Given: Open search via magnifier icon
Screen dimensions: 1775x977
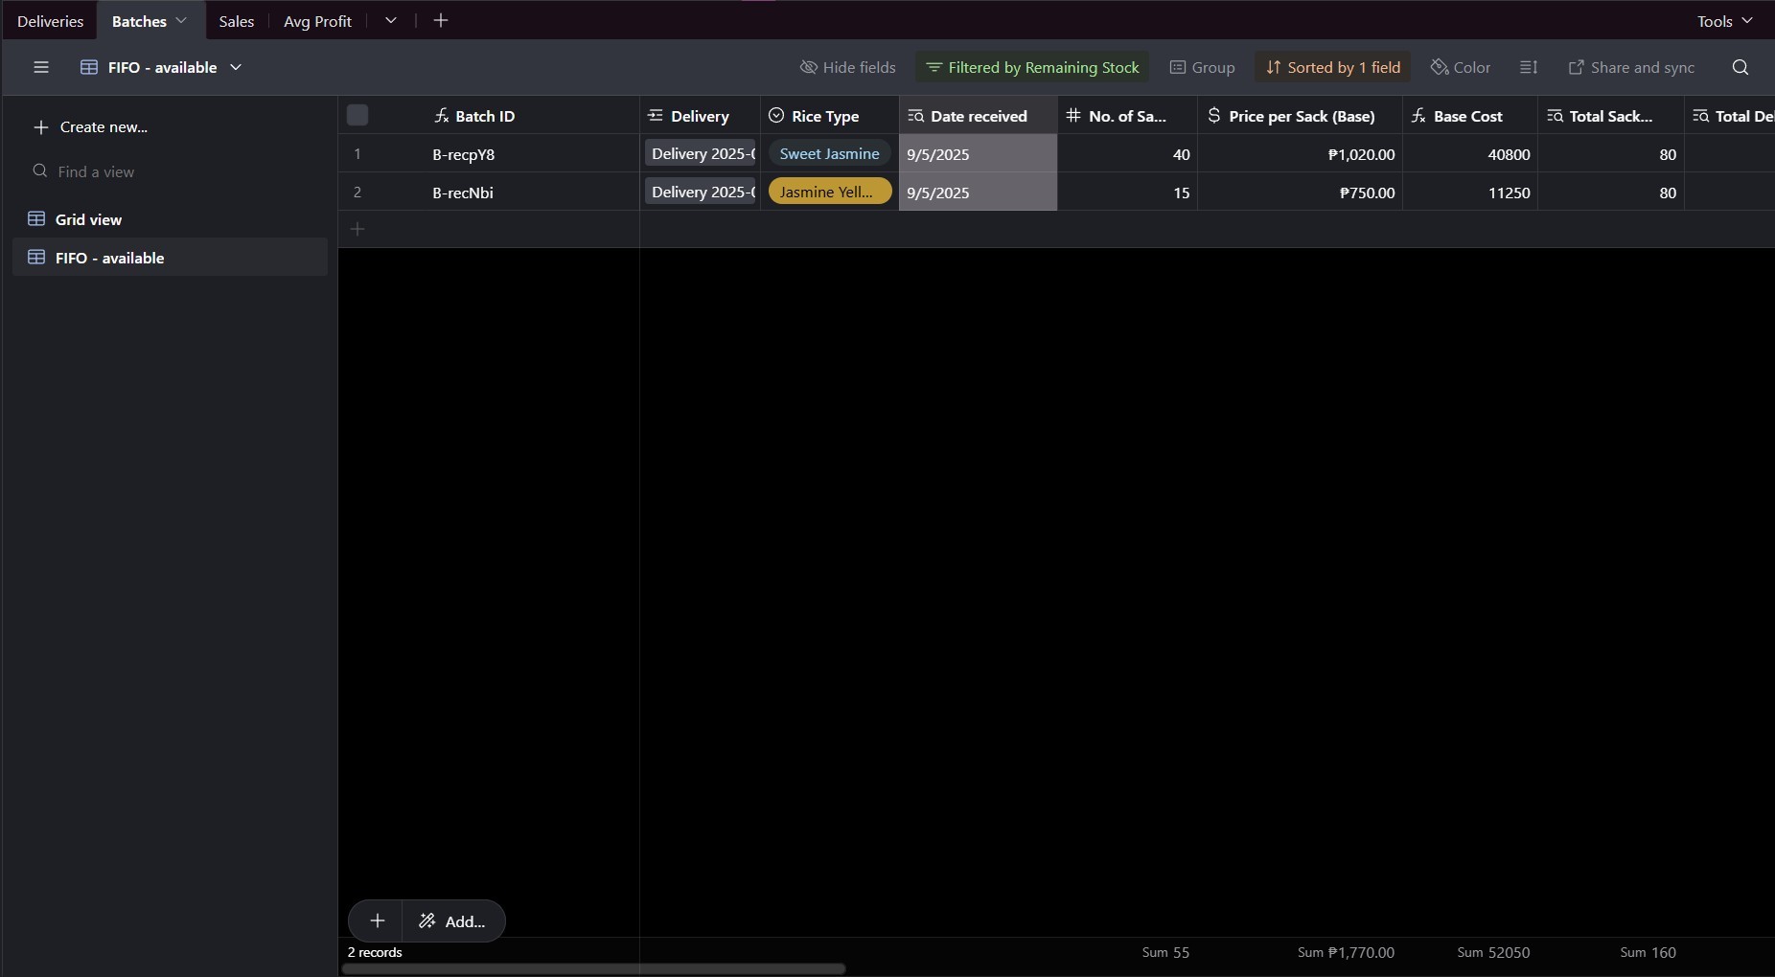Looking at the screenshot, I should [1740, 67].
